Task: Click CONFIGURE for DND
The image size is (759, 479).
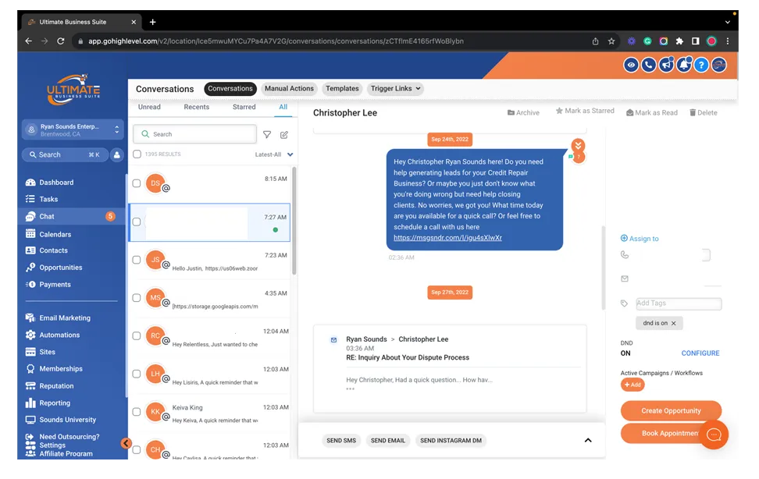Action: coord(700,353)
